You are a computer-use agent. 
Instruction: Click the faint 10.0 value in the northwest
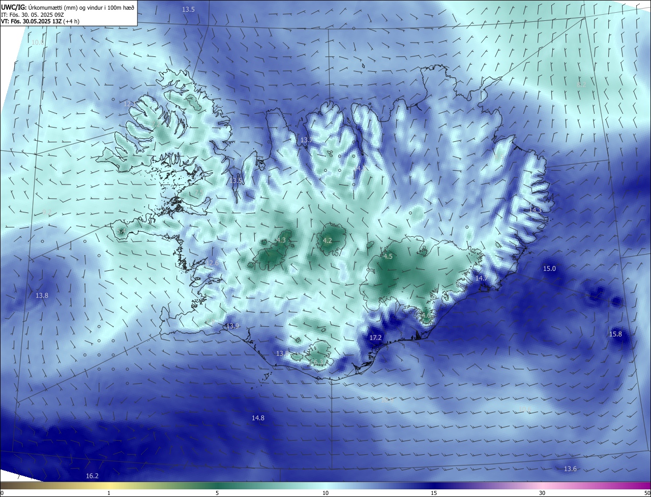(x=38, y=42)
